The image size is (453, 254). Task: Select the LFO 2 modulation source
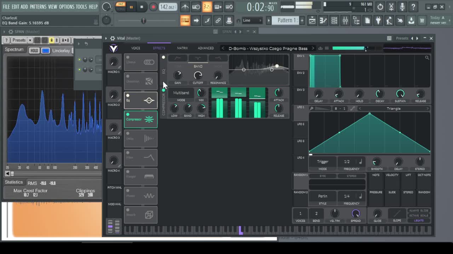pos(300,124)
